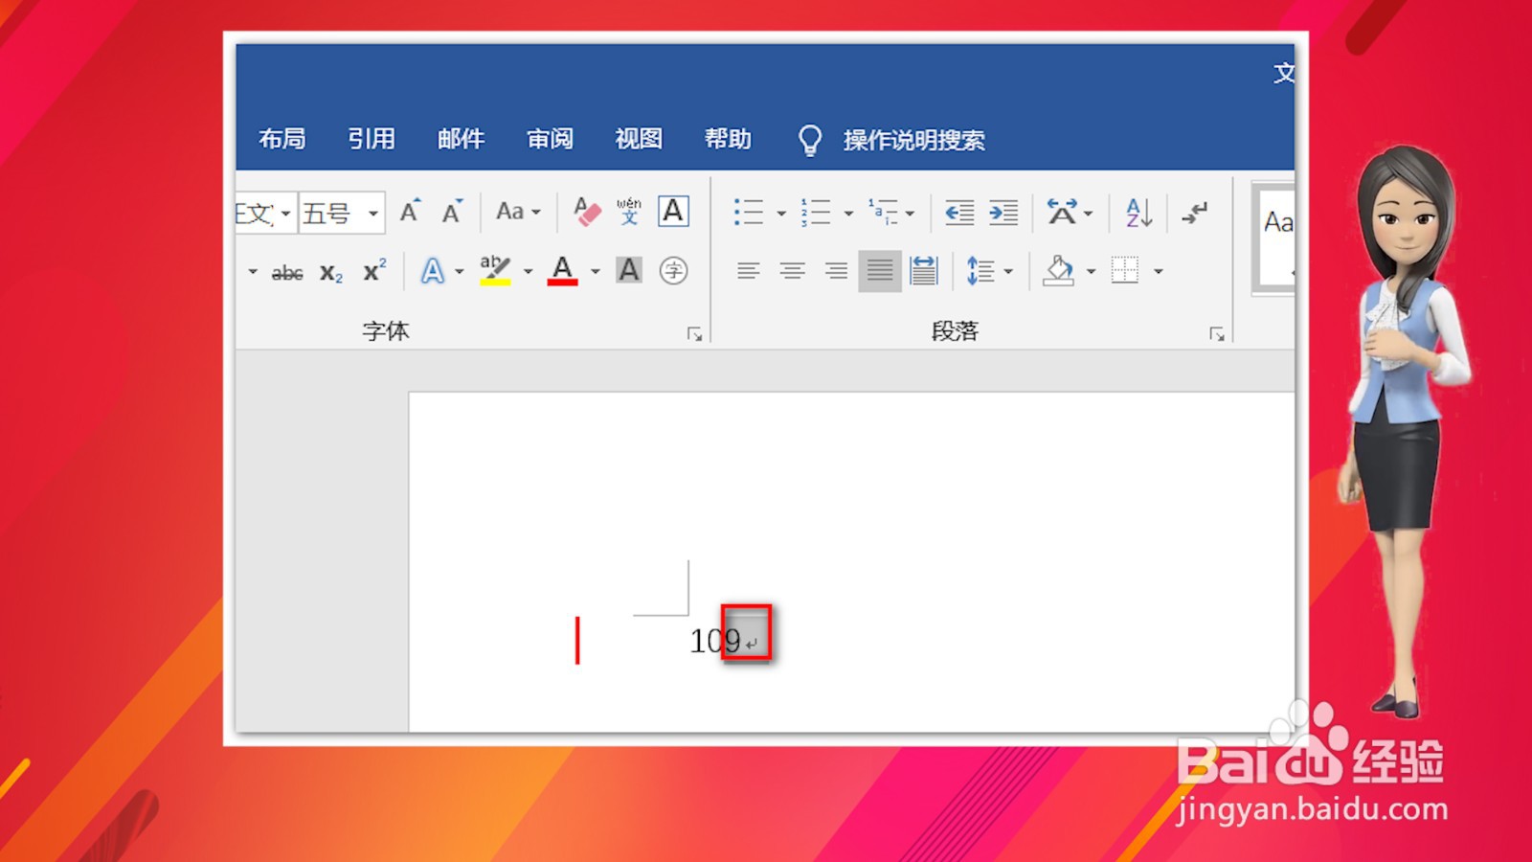The image size is (1532, 862).
Task: Toggle subscript formatting
Action: (331, 273)
